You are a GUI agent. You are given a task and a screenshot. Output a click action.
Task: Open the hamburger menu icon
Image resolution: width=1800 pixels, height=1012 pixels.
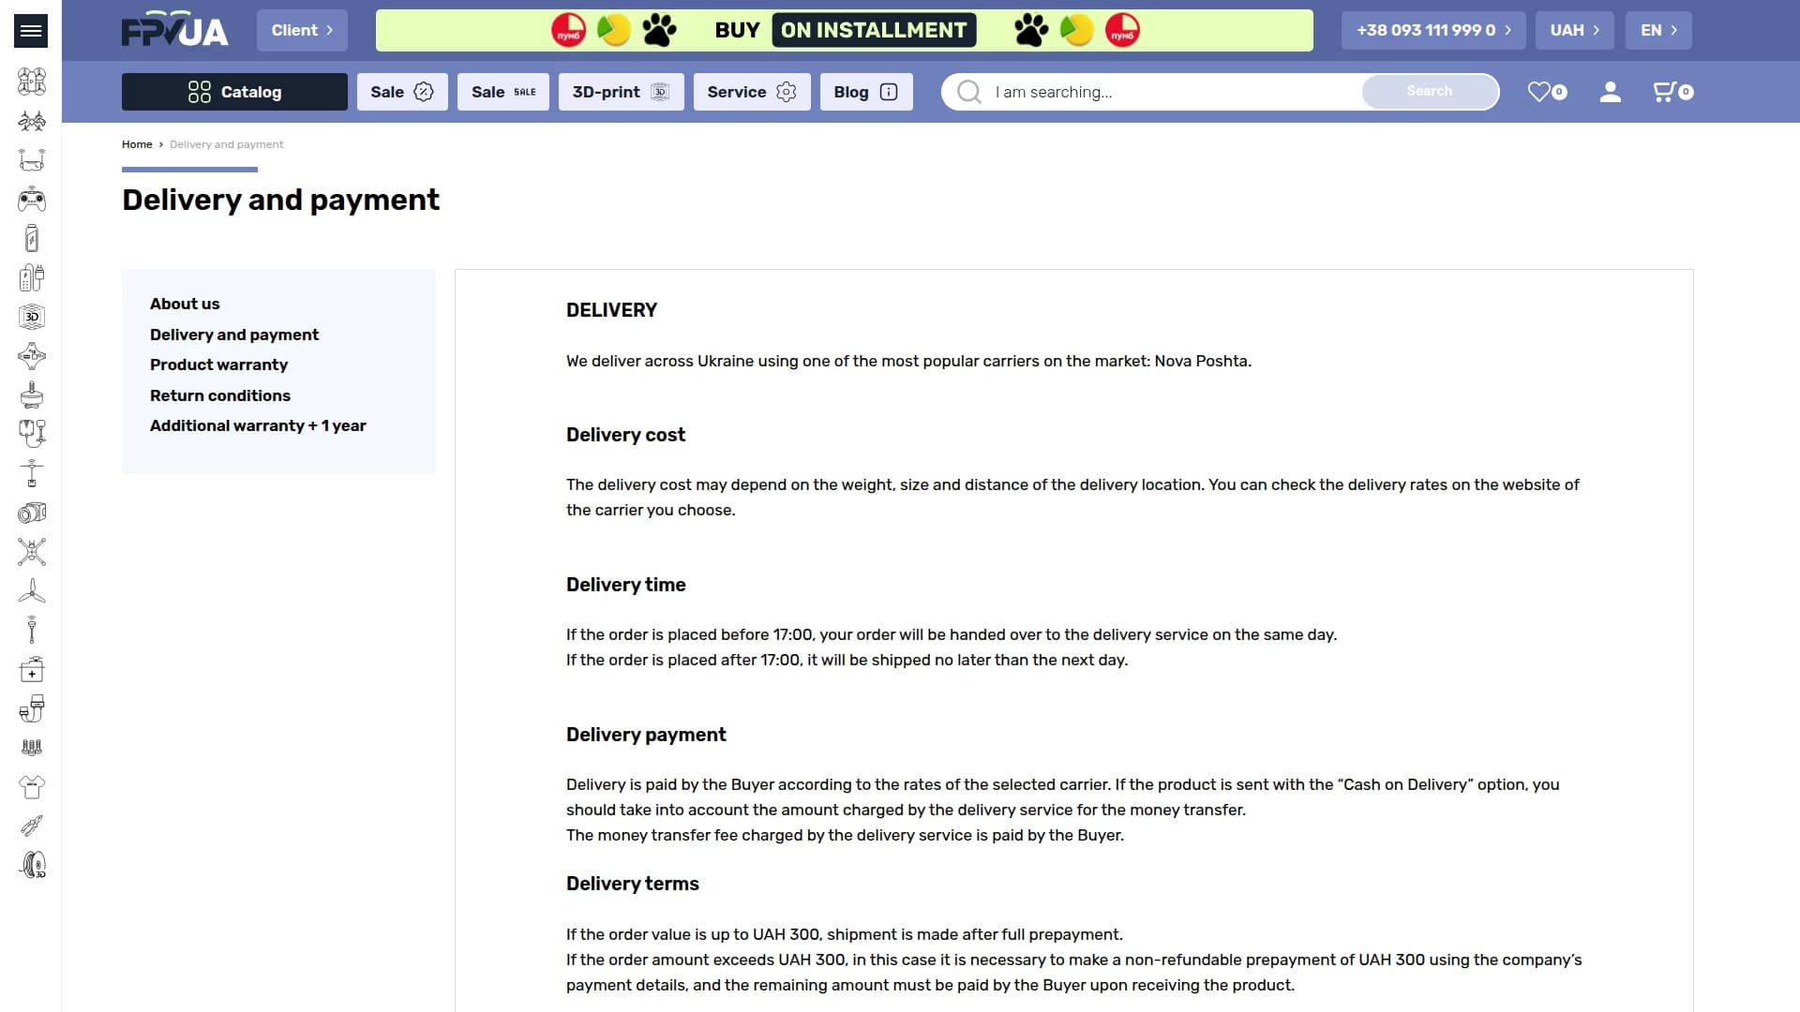(x=31, y=31)
